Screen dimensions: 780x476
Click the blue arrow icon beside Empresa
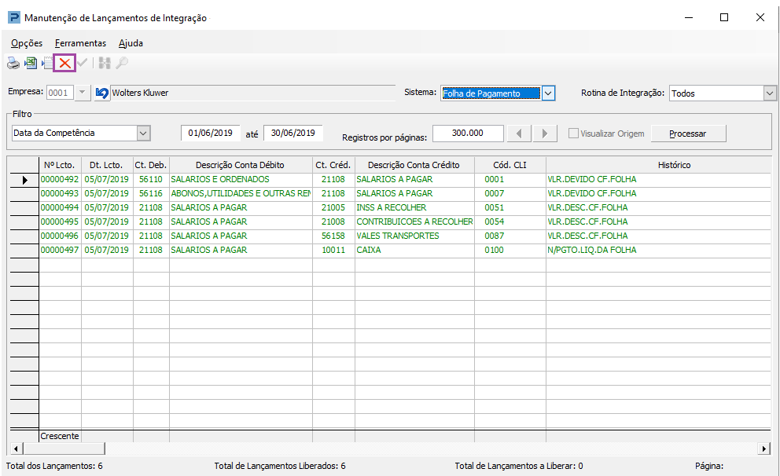pos(101,93)
